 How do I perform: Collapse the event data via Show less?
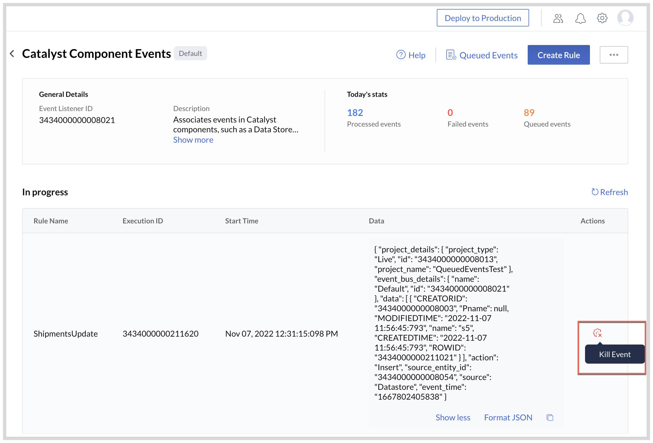tap(453, 417)
